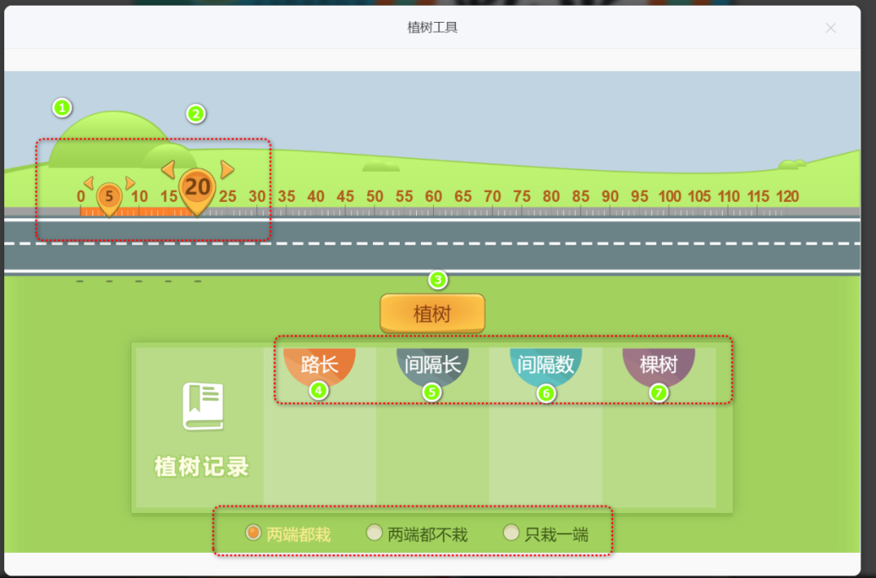This screenshot has width=876, height=578.
Task: Click the large right arrow above the 20 marker
Action: pyautogui.click(x=227, y=170)
